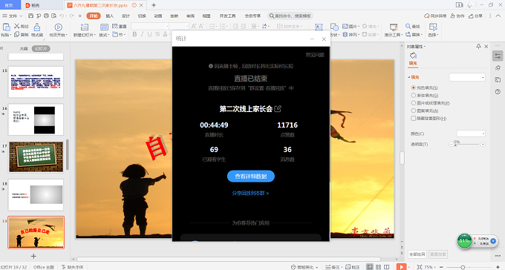Open the 对象属性 panel title dropdown
The height and width of the screenshot is (270, 505).
point(425,47)
